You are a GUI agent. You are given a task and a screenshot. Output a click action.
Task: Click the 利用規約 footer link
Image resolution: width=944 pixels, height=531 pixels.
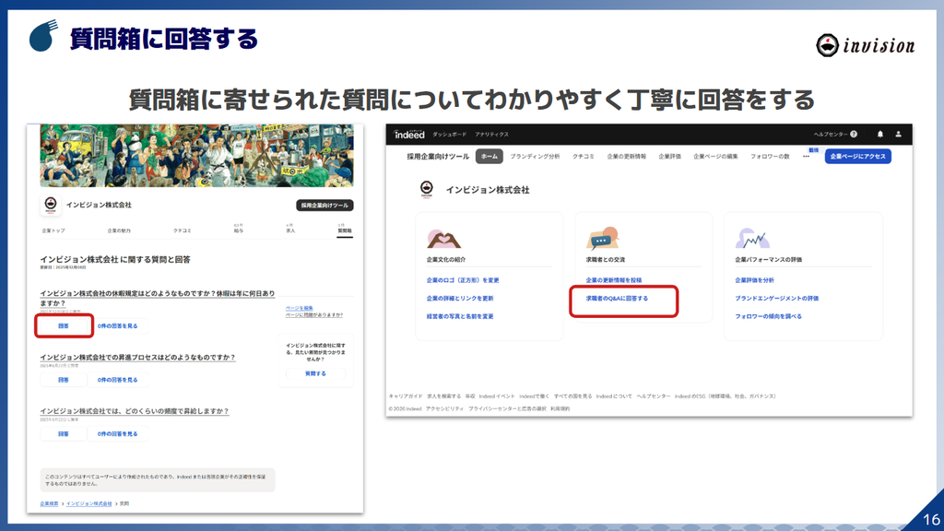(x=560, y=408)
